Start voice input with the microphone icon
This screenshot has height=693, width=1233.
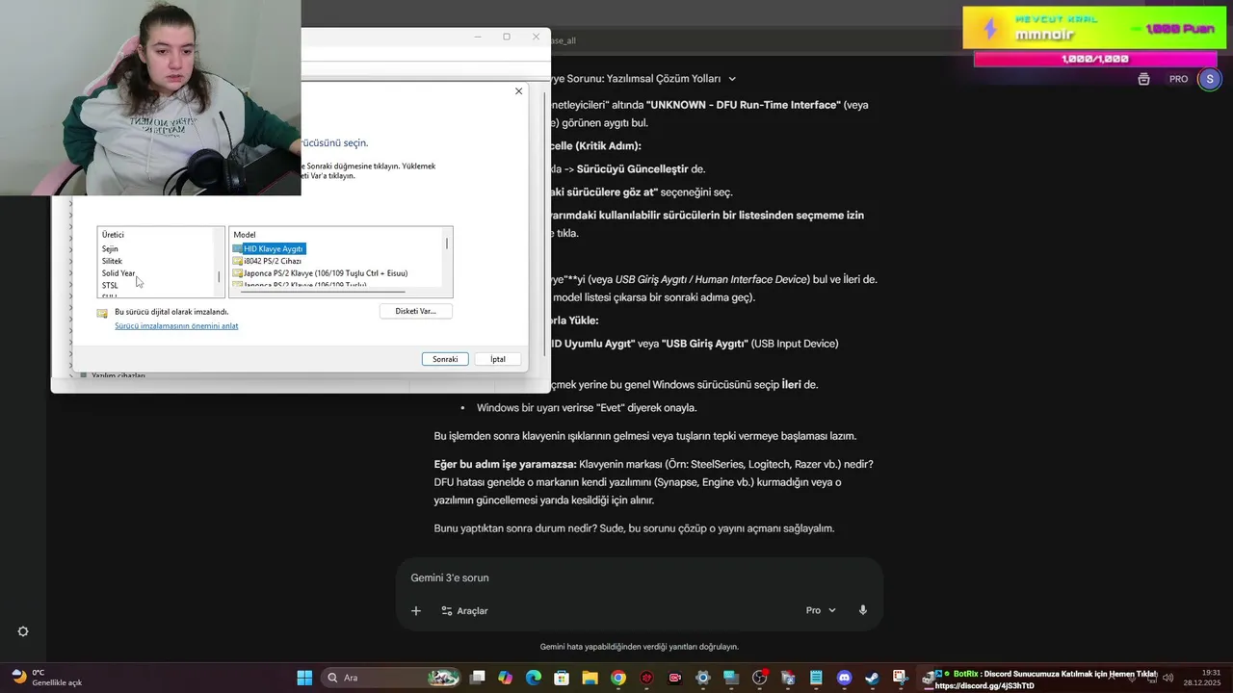coord(863,610)
